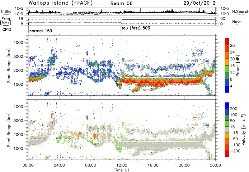Viewport: 249px width, 172px height.
Task: Click the 'N.Search' label
Action: [240, 11]
